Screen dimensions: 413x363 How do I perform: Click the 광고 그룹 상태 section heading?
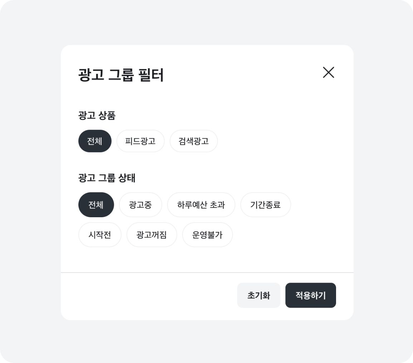(107, 178)
